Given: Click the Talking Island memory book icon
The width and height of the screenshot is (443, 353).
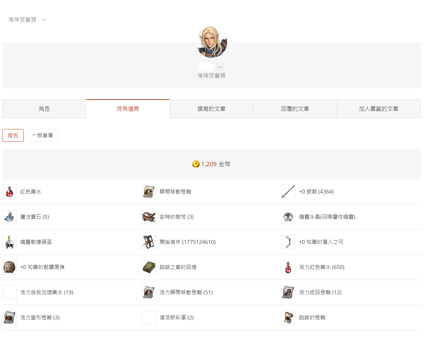Looking at the screenshot, I should (149, 267).
